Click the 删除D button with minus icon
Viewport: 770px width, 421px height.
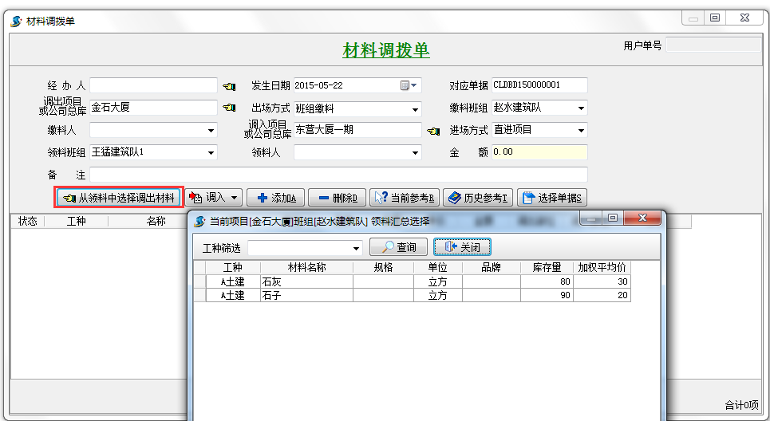tap(338, 198)
